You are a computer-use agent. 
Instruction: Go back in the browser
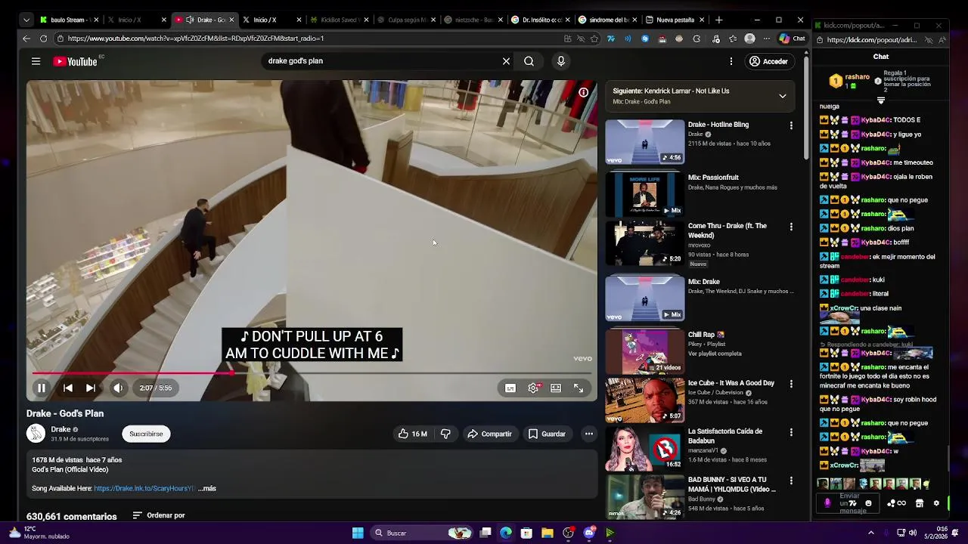click(x=26, y=39)
